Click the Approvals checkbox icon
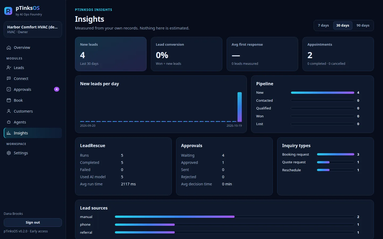Screen dimensions: 383x239 point(9,89)
